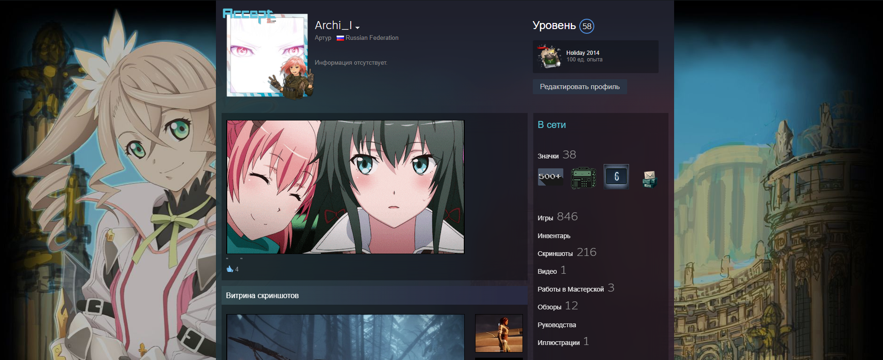Click the Holiday 2014 badge icon
The image size is (883, 360).
[549, 57]
